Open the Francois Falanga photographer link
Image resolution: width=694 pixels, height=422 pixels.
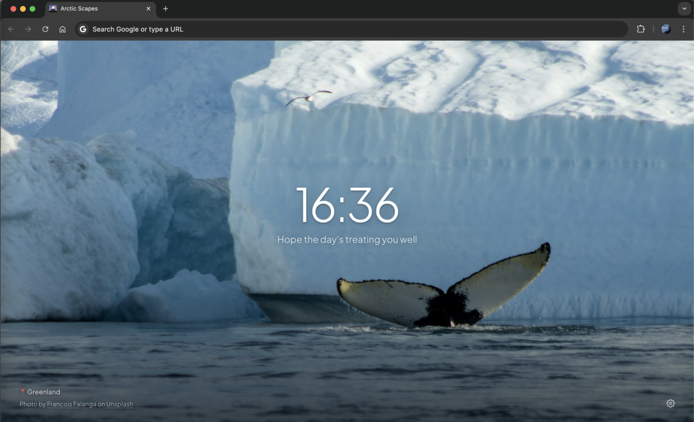(72, 404)
